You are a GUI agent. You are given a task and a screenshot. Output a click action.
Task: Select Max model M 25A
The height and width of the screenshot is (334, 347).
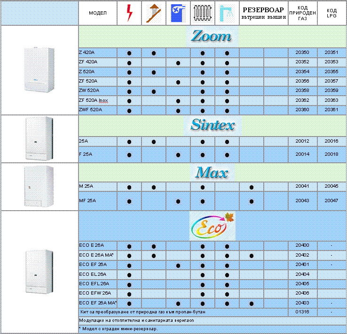tap(86, 186)
